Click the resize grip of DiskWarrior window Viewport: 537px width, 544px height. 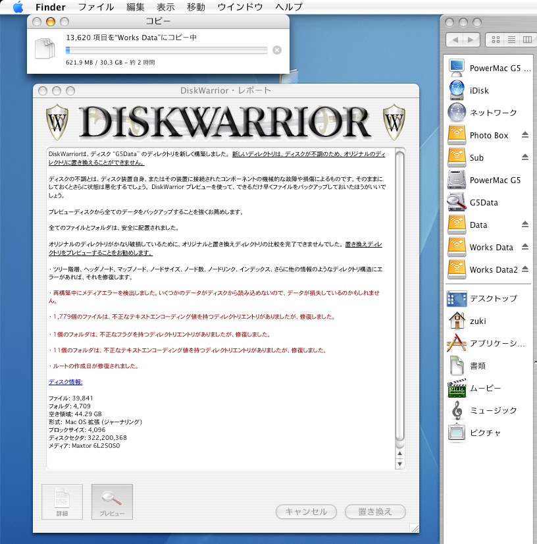coord(415,528)
